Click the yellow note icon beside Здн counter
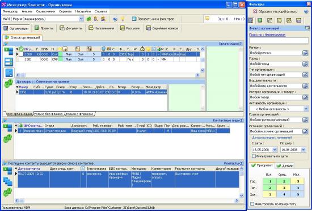Image resolution: width=312 pixels, height=211 pixels. click(207, 19)
